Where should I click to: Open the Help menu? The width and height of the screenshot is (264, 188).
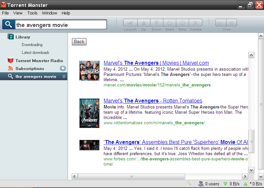66,13
